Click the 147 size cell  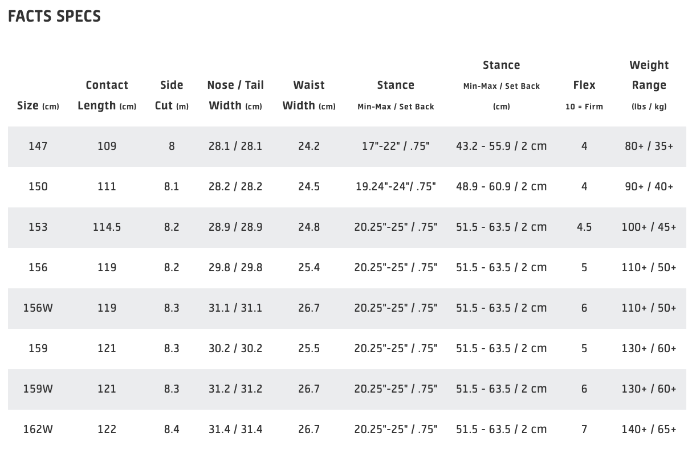[x=38, y=146]
